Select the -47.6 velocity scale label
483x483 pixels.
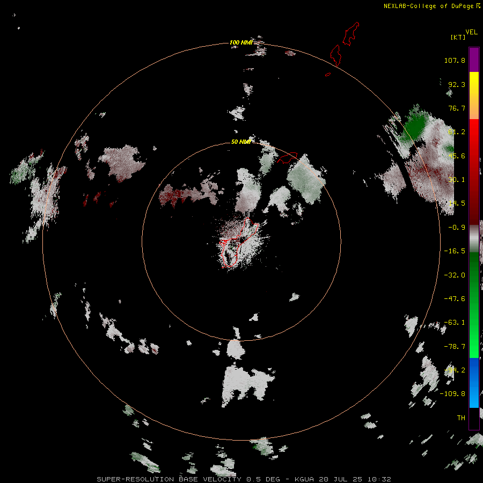(x=455, y=299)
